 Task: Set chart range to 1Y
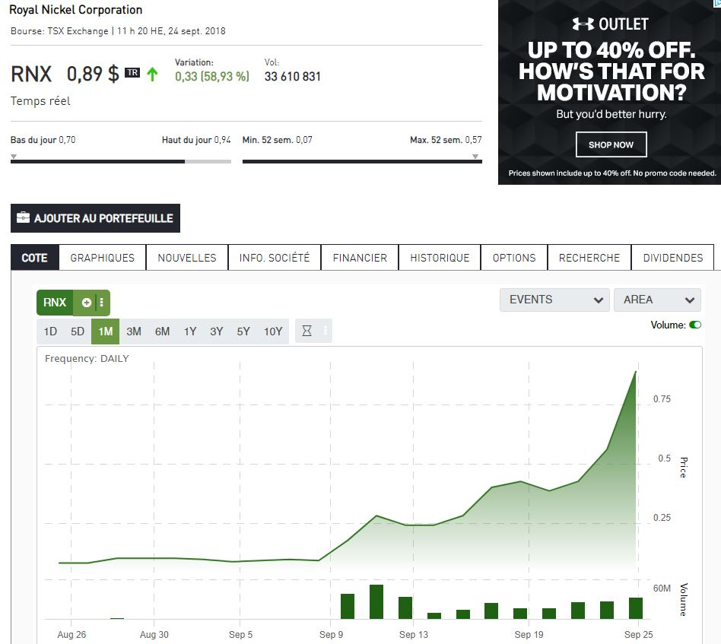click(x=190, y=332)
